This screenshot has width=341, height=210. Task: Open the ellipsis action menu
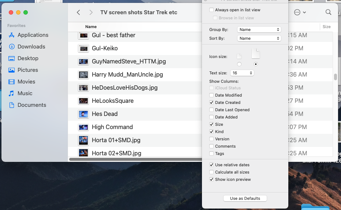(300, 12)
